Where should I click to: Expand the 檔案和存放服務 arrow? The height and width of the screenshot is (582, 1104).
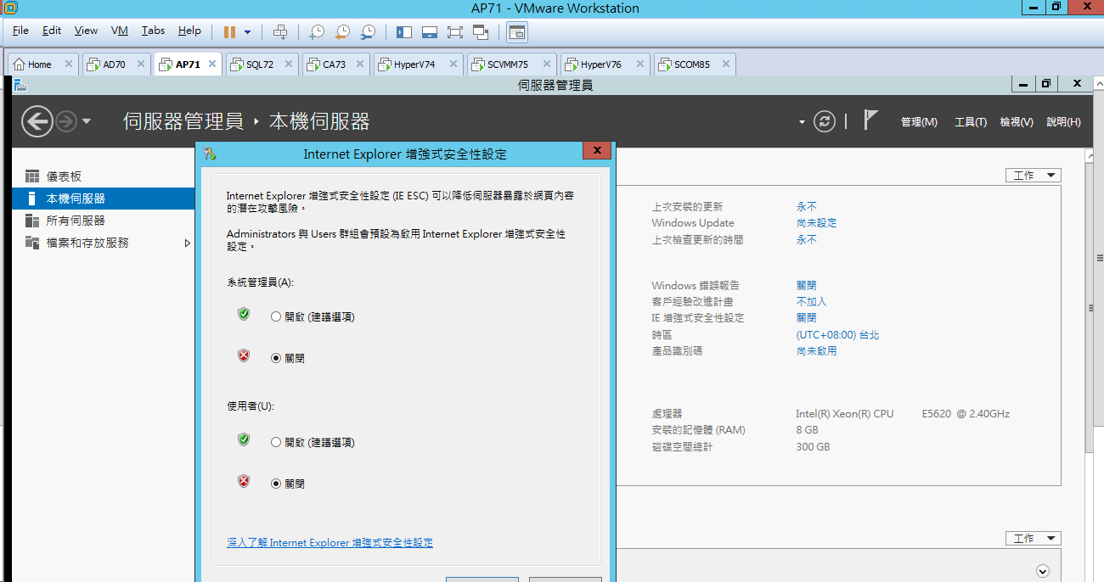click(x=188, y=243)
